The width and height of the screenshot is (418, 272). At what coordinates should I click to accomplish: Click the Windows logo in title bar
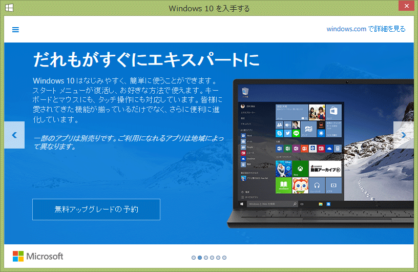click(x=9, y=8)
